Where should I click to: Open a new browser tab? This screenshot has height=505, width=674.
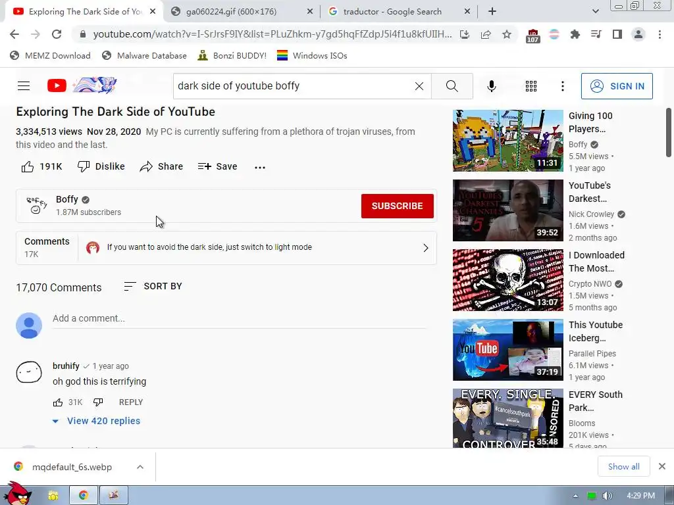tap(492, 12)
